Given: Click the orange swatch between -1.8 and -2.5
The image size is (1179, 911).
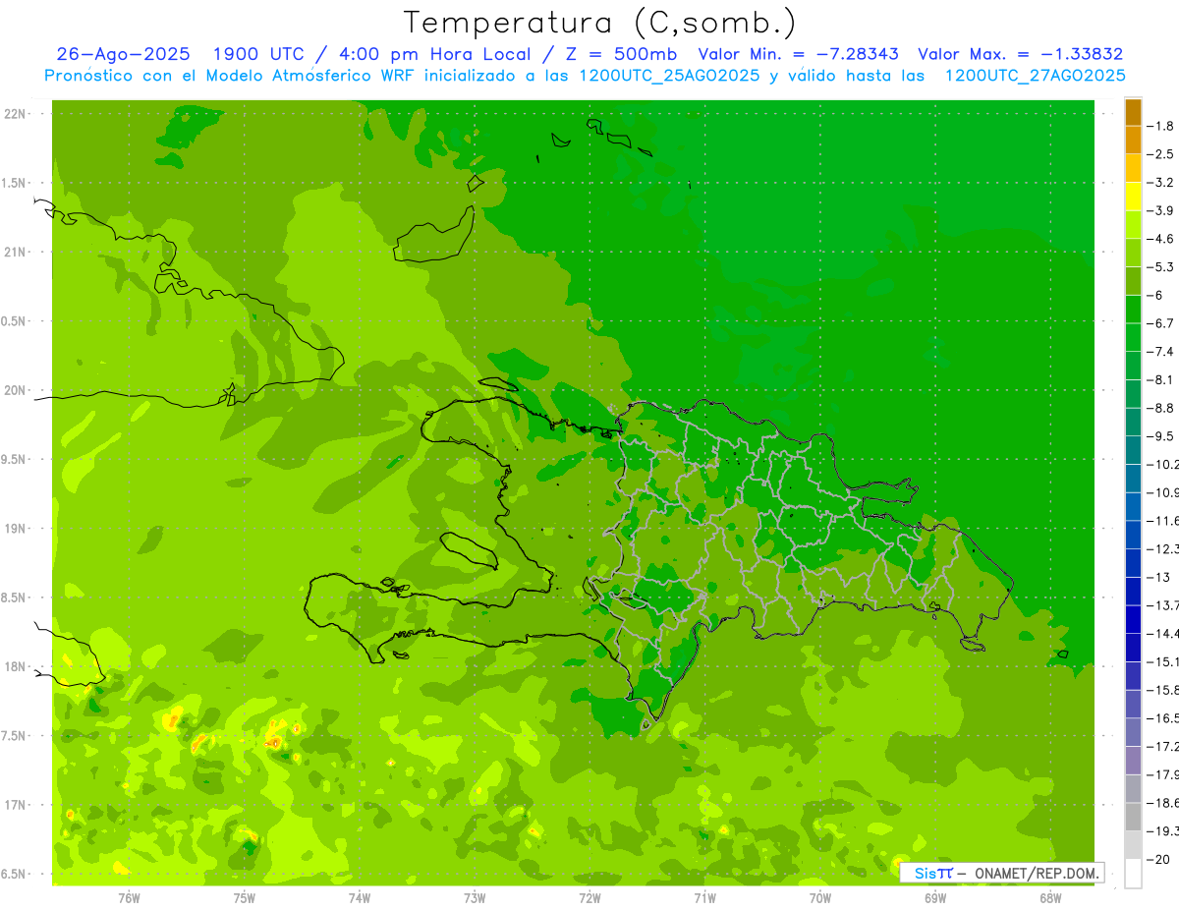Looking at the screenshot, I should coord(1133,140).
